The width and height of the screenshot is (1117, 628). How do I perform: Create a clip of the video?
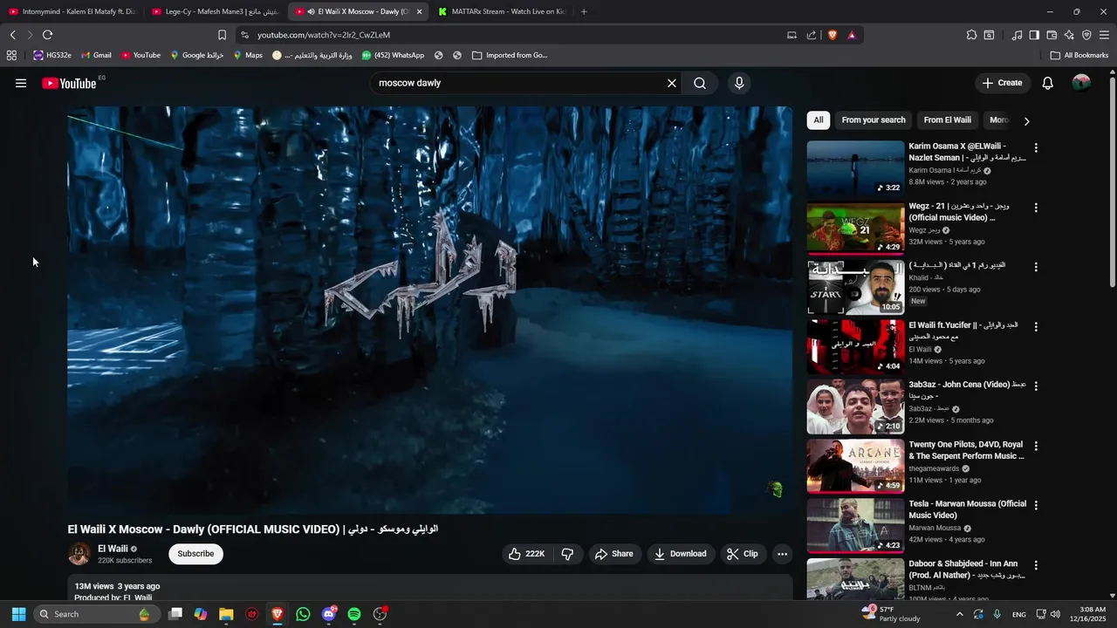(743, 554)
